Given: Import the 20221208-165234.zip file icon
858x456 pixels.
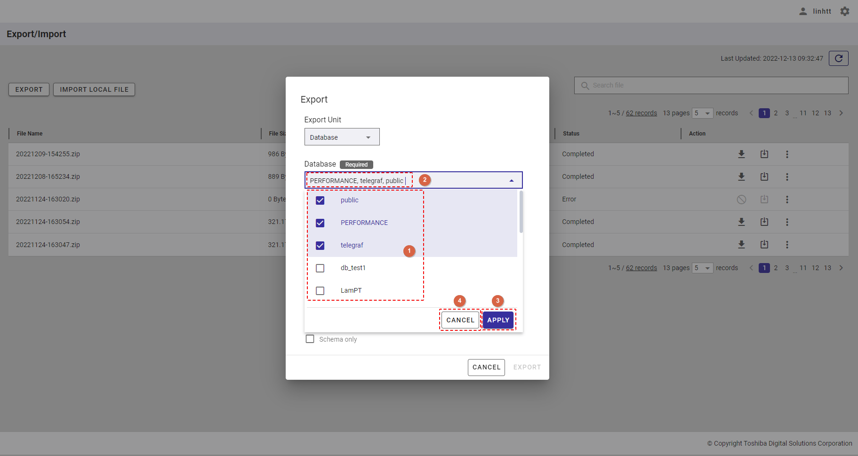Looking at the screenshot, I should 764,177.
